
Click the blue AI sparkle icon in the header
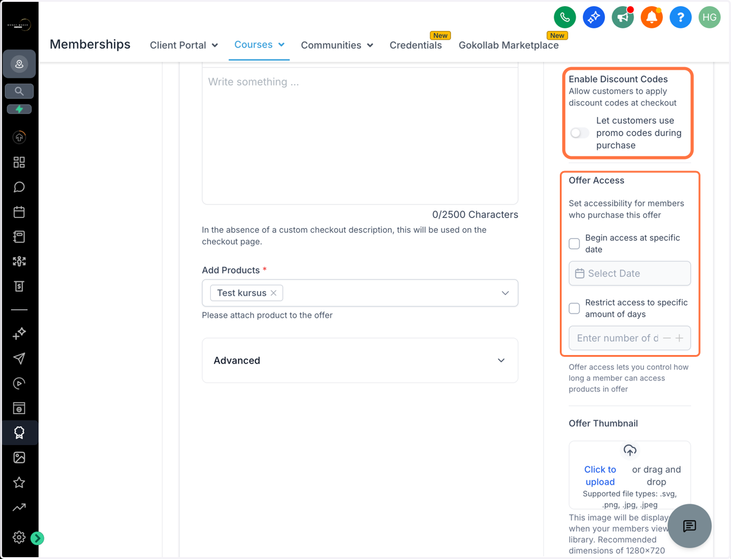593,17
